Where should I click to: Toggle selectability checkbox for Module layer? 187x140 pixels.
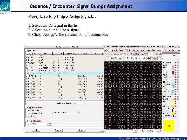click(178, 65)
